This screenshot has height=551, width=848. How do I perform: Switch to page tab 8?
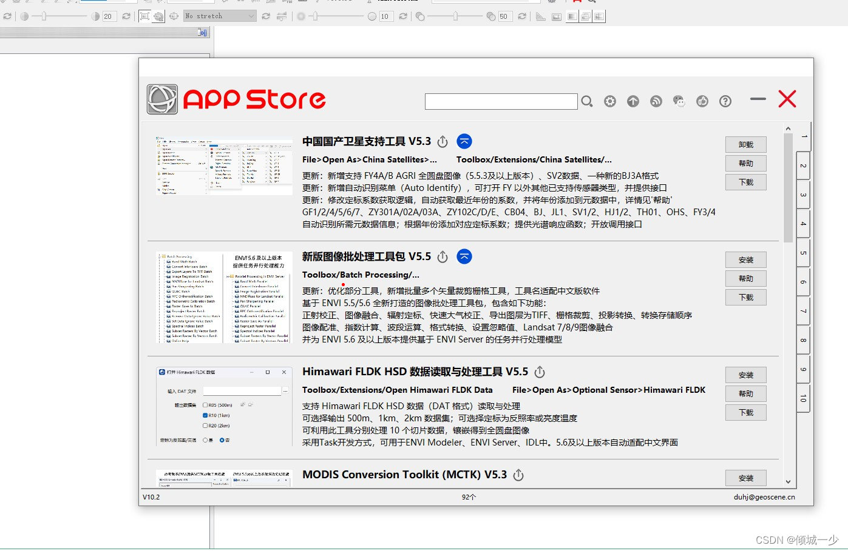803,340
